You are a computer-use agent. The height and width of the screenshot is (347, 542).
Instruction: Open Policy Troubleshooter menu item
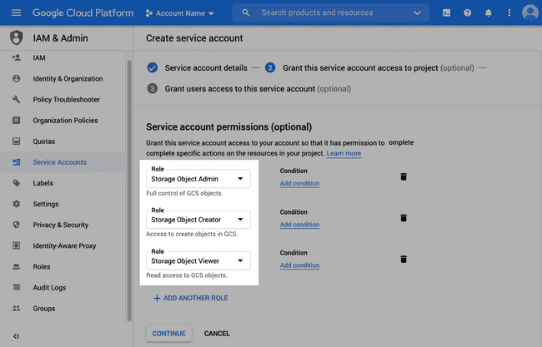[x=67, y=99]
